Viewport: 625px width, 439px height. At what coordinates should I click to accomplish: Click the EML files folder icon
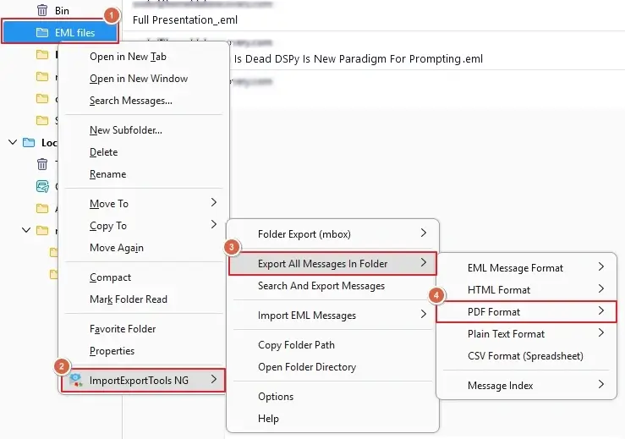tap(41, 32)
